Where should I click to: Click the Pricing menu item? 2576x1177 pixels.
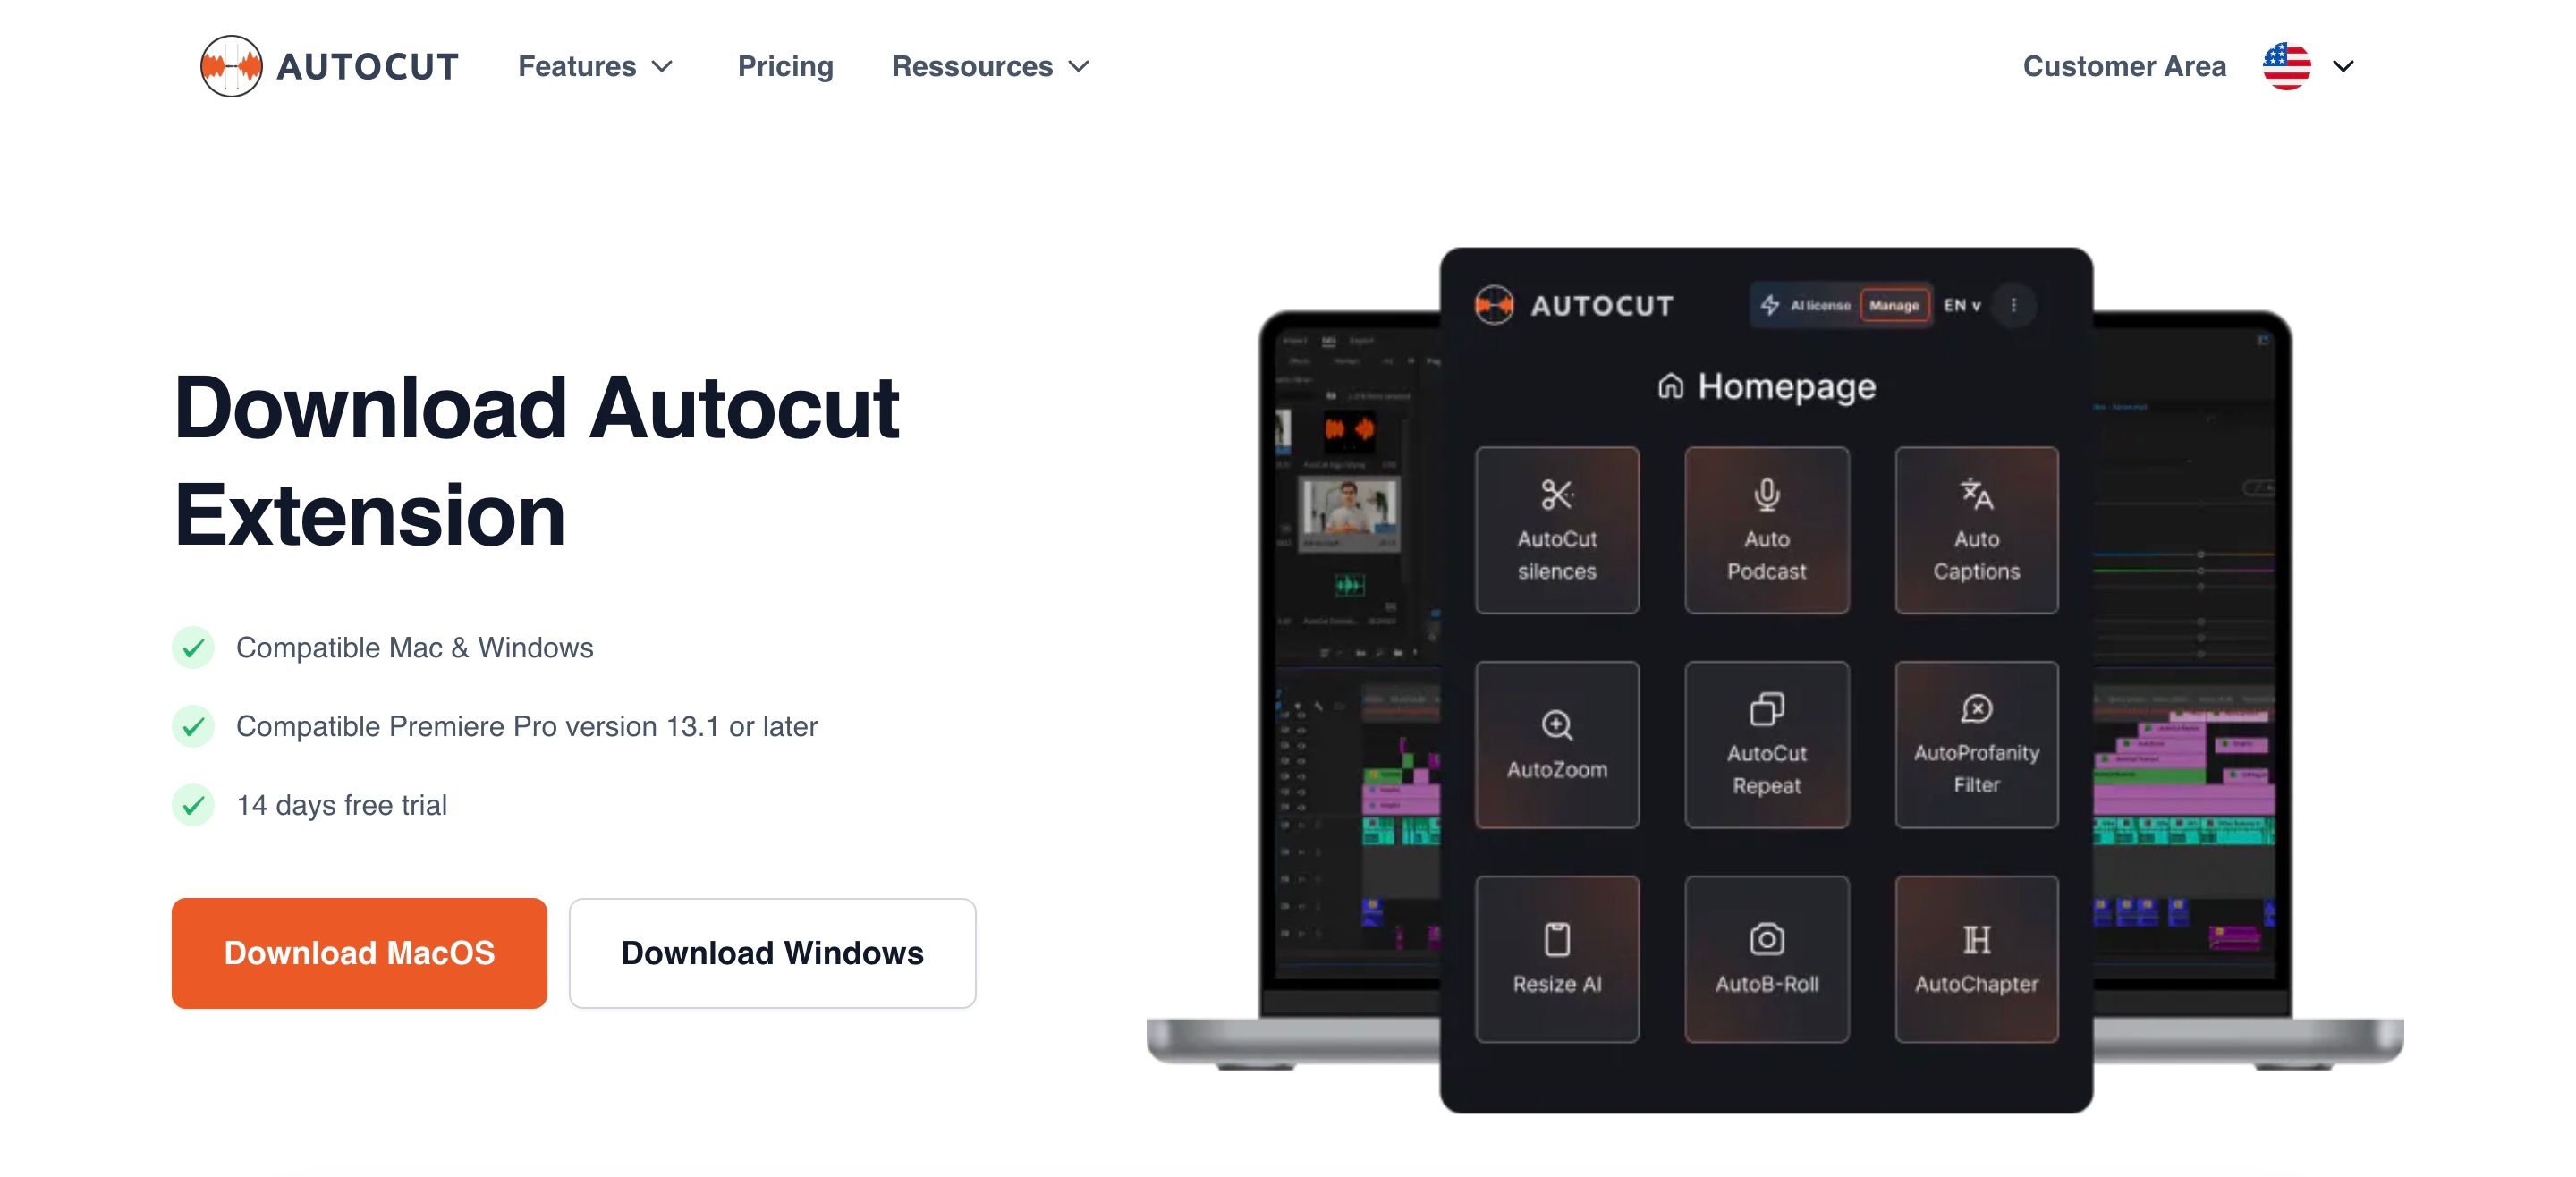pyautogui.click(x=785, y=66)
